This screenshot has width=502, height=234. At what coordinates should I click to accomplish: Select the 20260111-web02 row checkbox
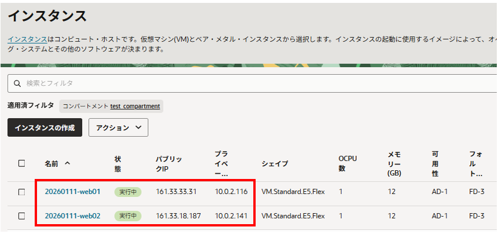tap(21, 216)
